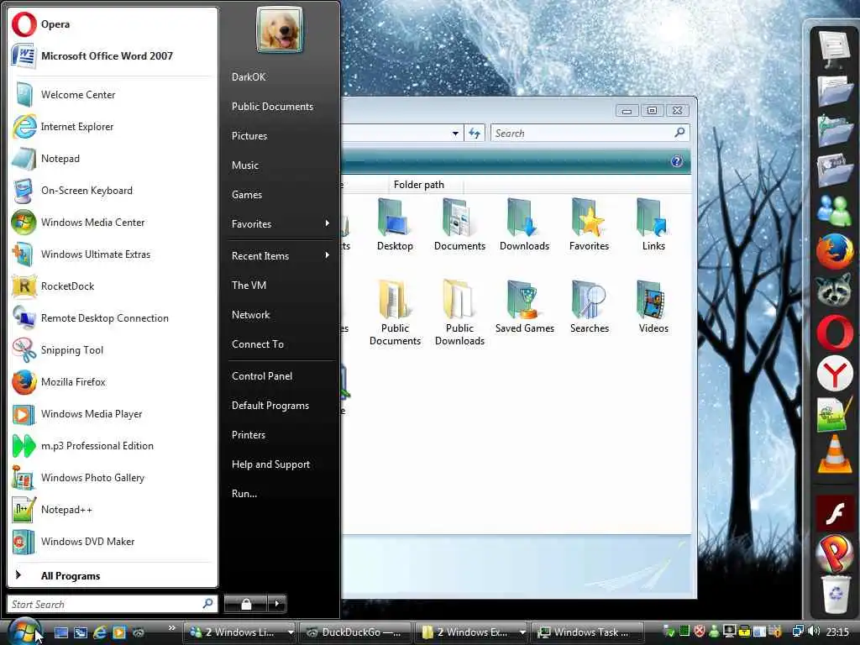Image resolution: width=860 pixels, height=645 pixels.
Task: Switch to DuckDuckGo taskbar window
Action: pos(354,632)
